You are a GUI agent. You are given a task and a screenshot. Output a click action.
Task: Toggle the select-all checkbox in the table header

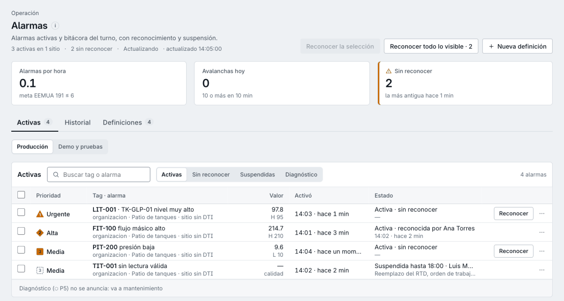21,195
